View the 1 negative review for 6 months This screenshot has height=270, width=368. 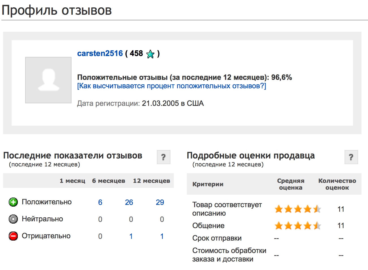coord(131,236)
